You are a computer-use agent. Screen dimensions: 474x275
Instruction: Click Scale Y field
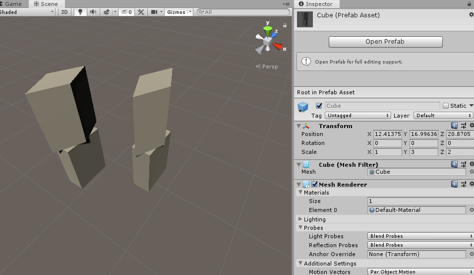click(x=423, y=152)
